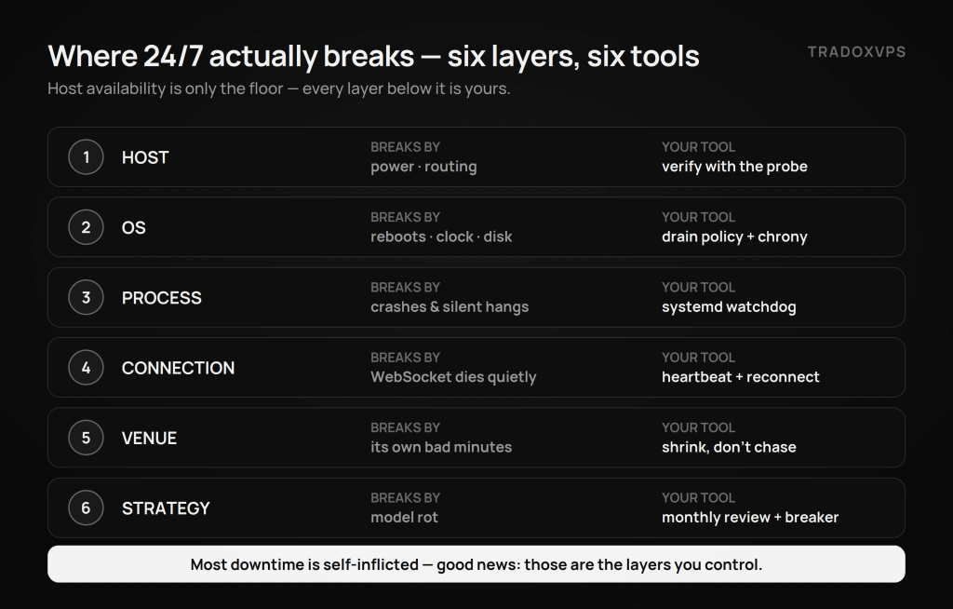
Task: Click the text 'WebSocket dies quietly'
Action: [x=453, y=377]
